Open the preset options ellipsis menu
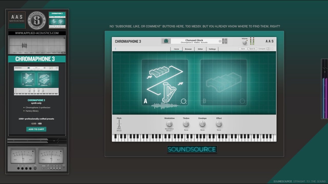Screen dimensions: 328x184 tap(220, 41)
